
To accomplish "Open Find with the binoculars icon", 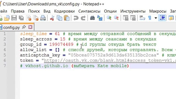I will click(x=92, y=18).
